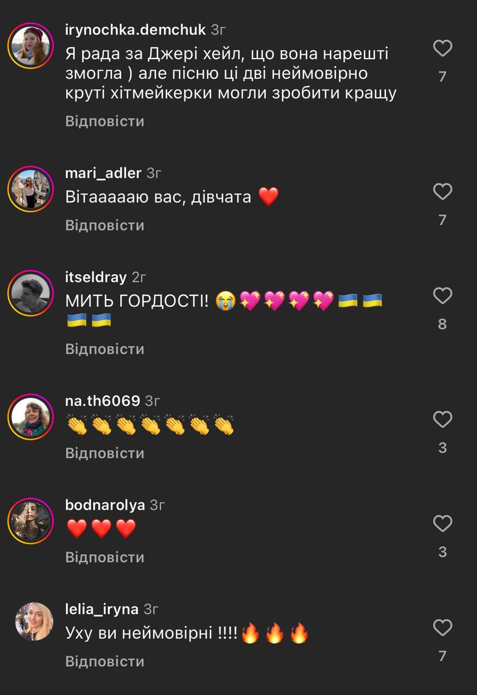Open the username irynochka.demchuk
The height and width of the screenshot is (695, 477).
click(x=135, y=30)
